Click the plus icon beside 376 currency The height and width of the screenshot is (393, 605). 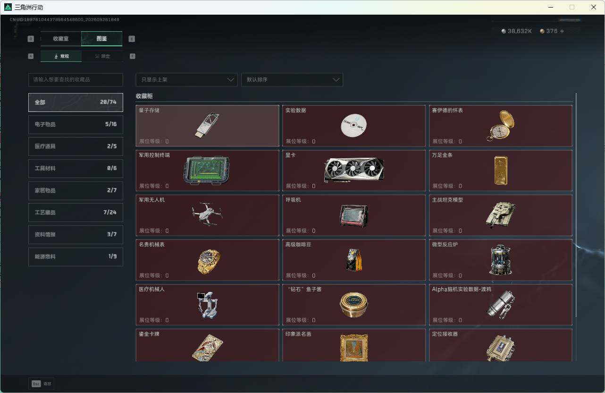tap(562, 31)
